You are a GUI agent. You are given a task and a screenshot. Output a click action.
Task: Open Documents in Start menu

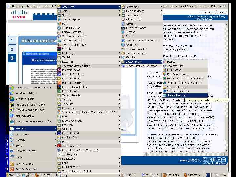[x=33, y=134]
